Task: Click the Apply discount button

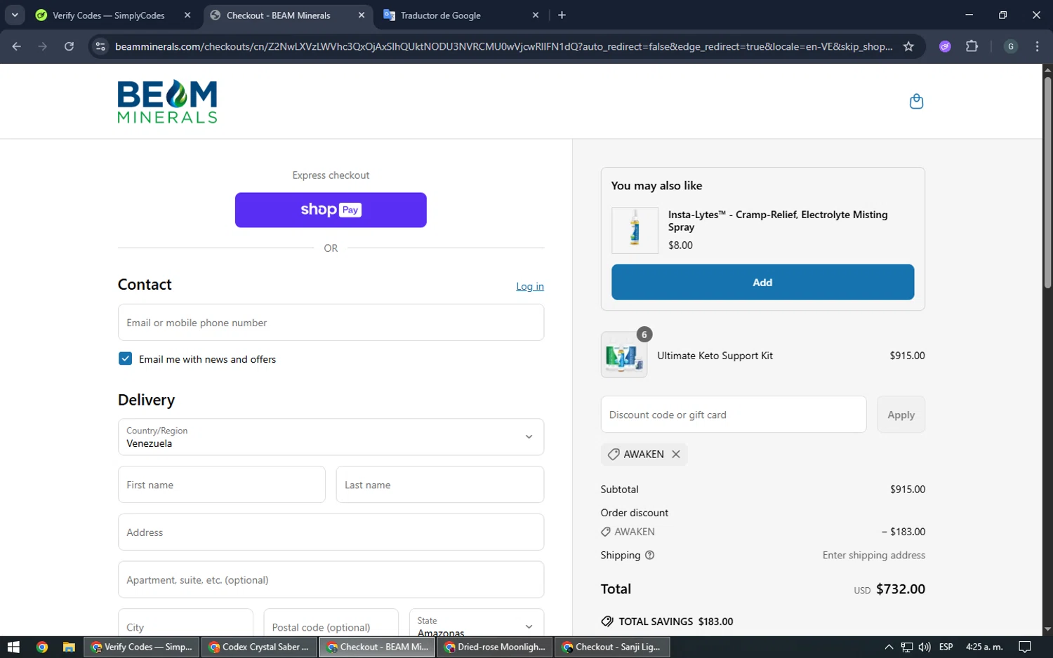Action: click(x=901, y=415)
